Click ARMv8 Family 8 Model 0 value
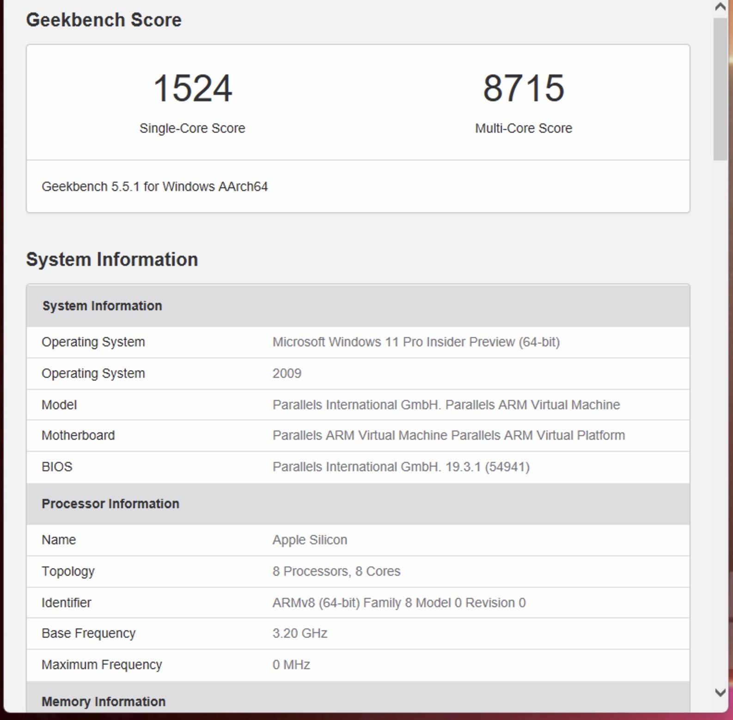Image resolution: width=733 pixels, height=720 pixels. point(399,603)
